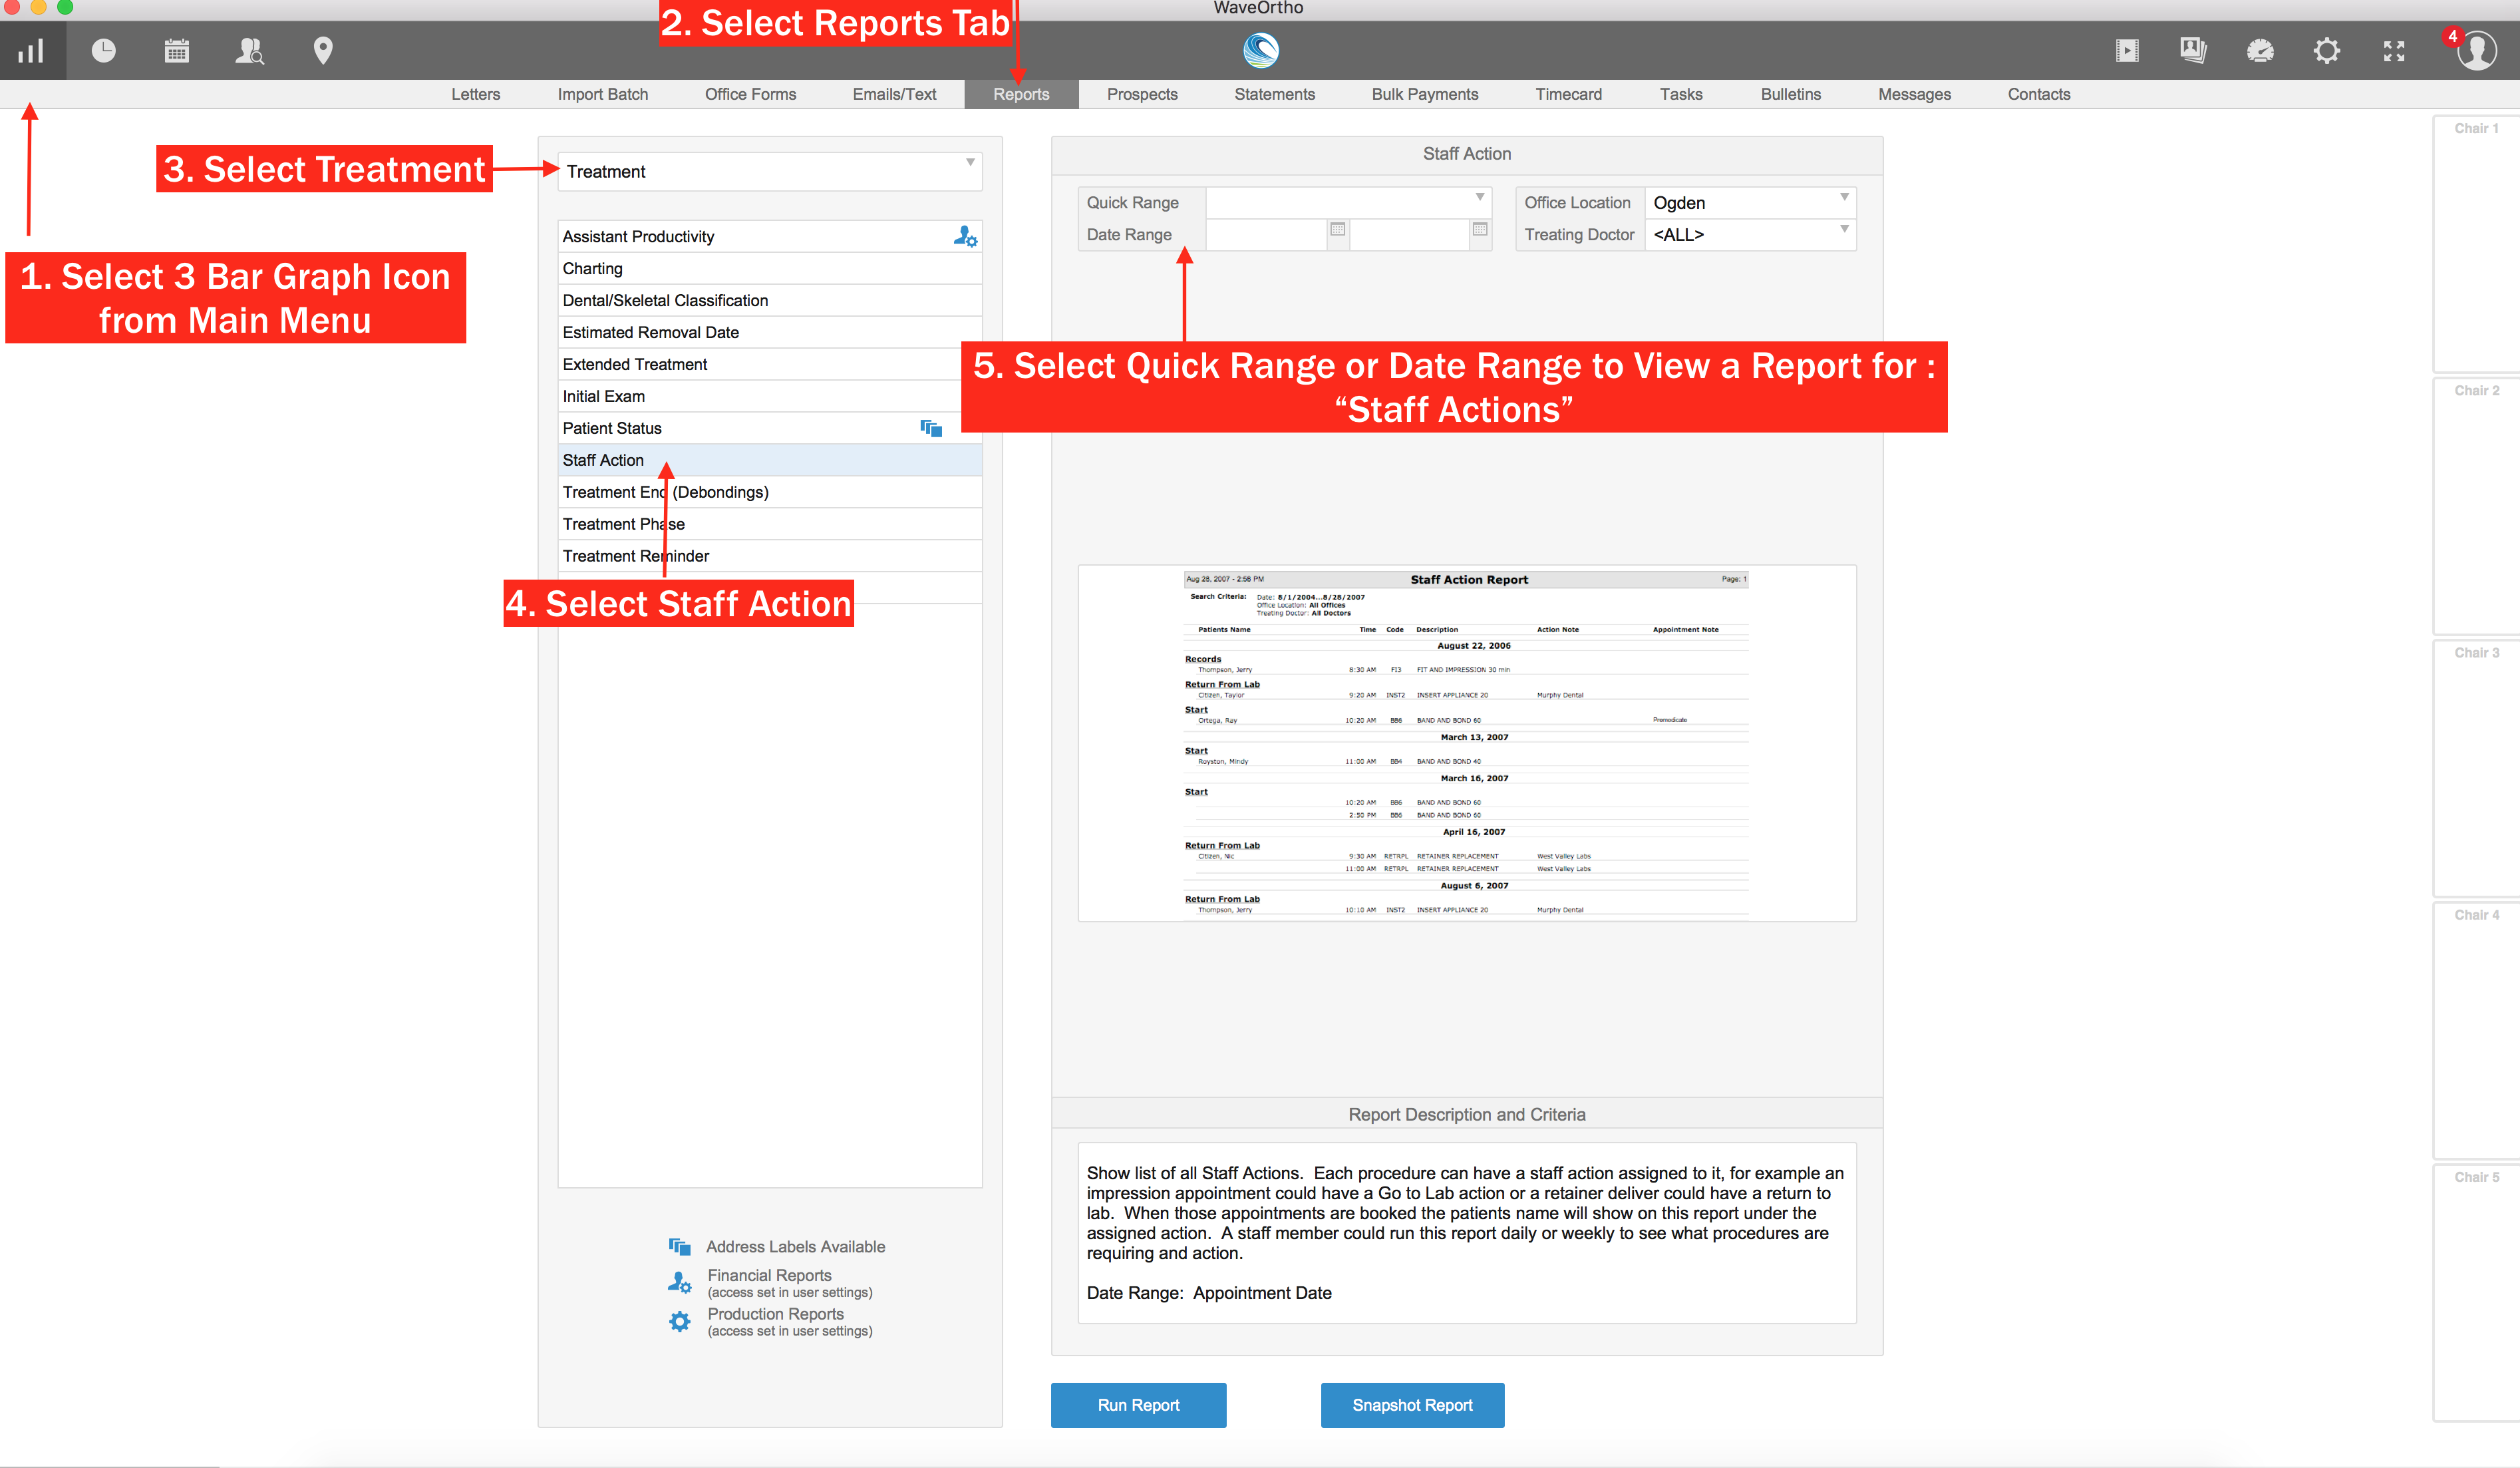The image size is (2520, 1468).
Task: Switch to the Timecard tab
Action: tap(1568, 94)
